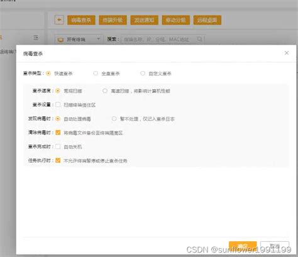Select 暂不处理,仅记入查杀日志 option
Screen dimensions: 298x257
point(114,119)
